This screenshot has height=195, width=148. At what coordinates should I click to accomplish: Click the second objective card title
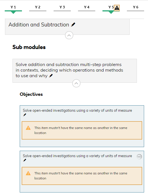click(77, 156)
